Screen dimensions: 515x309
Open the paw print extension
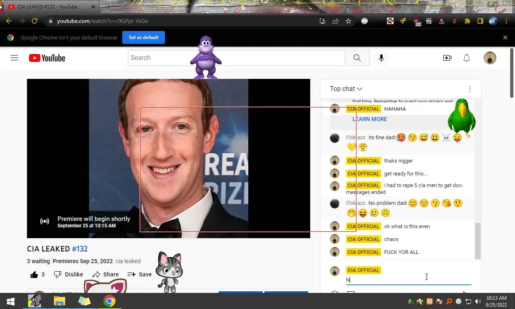390,21
